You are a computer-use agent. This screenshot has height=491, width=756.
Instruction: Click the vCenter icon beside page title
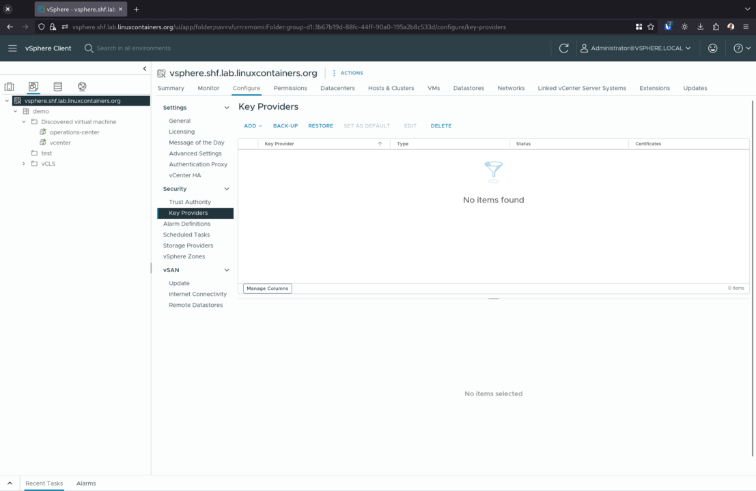pos(162,73)
